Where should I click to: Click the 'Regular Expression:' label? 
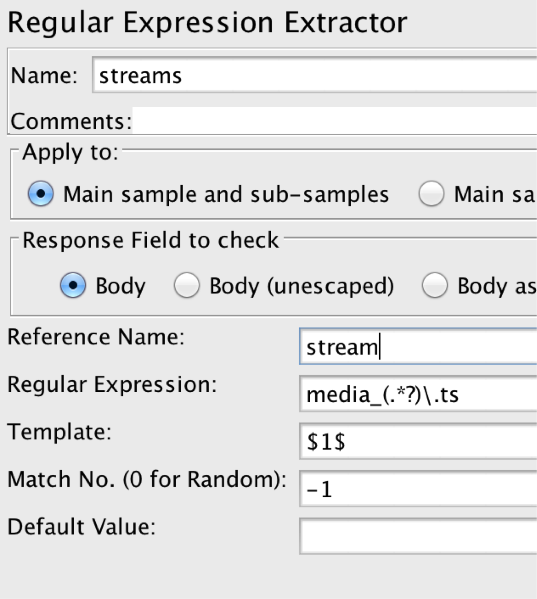tap(112, 384)
